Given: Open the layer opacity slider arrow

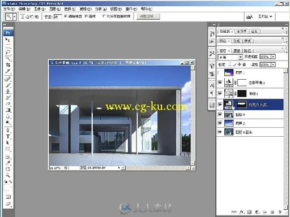Looking at the screenshot, I should pos(273,57).
